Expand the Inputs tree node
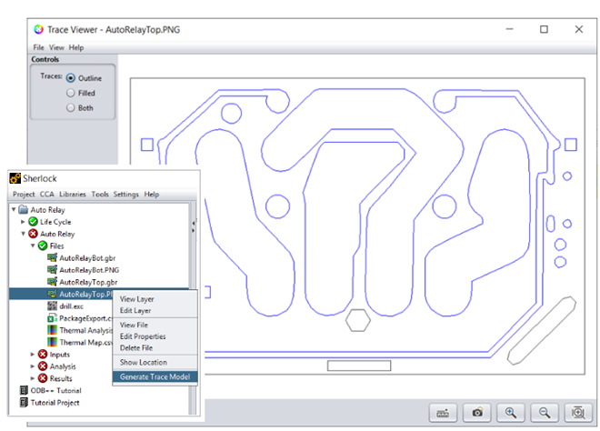Image resolution: width=600 pixels, height=431 pixels. pyautogui.click(x=33, y=354)
